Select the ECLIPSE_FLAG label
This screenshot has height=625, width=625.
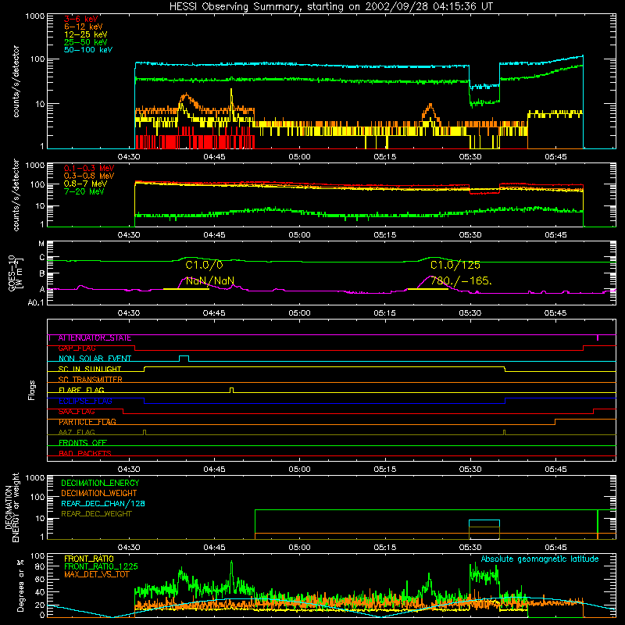click(85, 401)
